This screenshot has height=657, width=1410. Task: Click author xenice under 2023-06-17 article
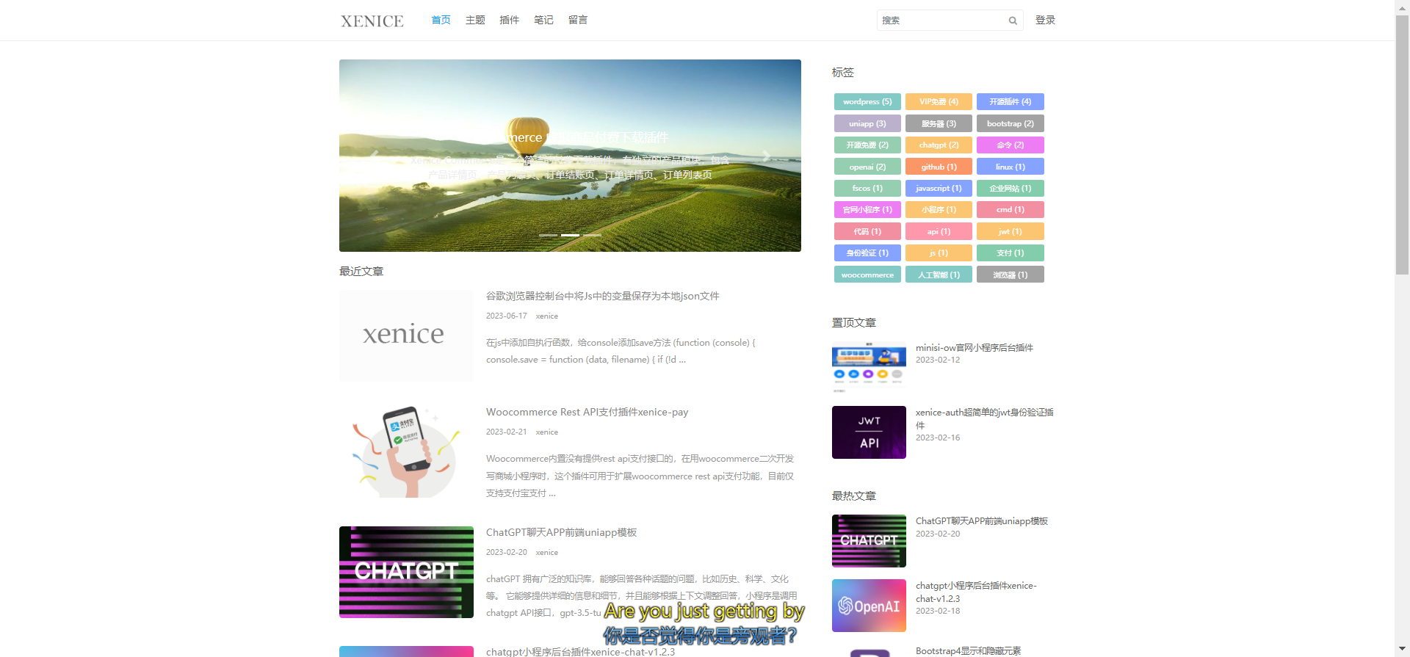coord(546,316)
